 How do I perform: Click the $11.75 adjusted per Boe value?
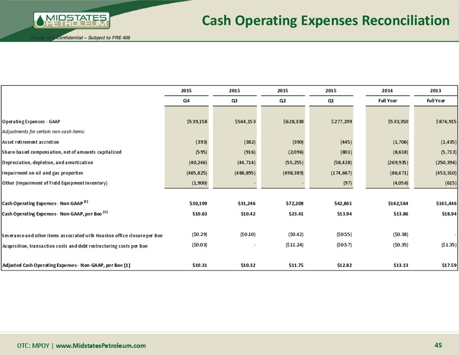(x=296, y=266)
